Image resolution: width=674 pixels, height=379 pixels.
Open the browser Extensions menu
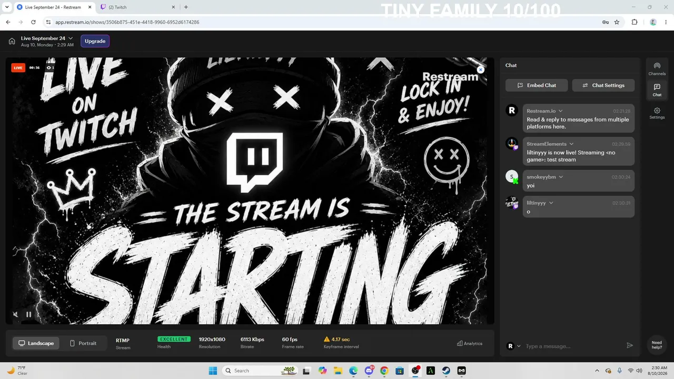pos(635,22)
